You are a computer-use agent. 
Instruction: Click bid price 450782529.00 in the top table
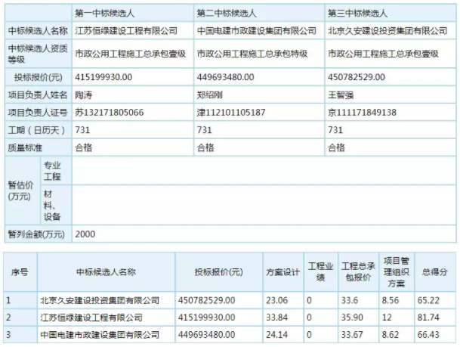(x=357, y=77)
